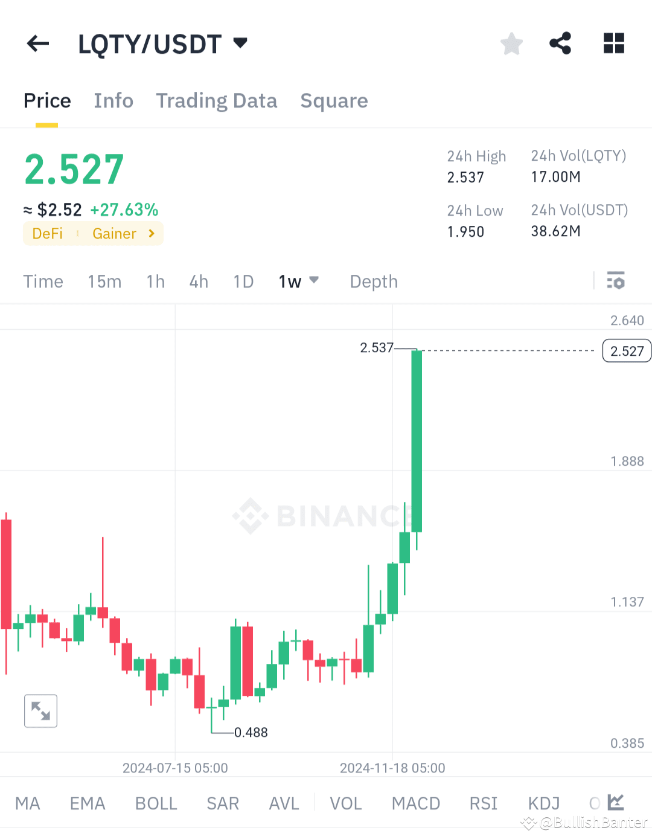Share the chart via the share icon

[560, 43]
